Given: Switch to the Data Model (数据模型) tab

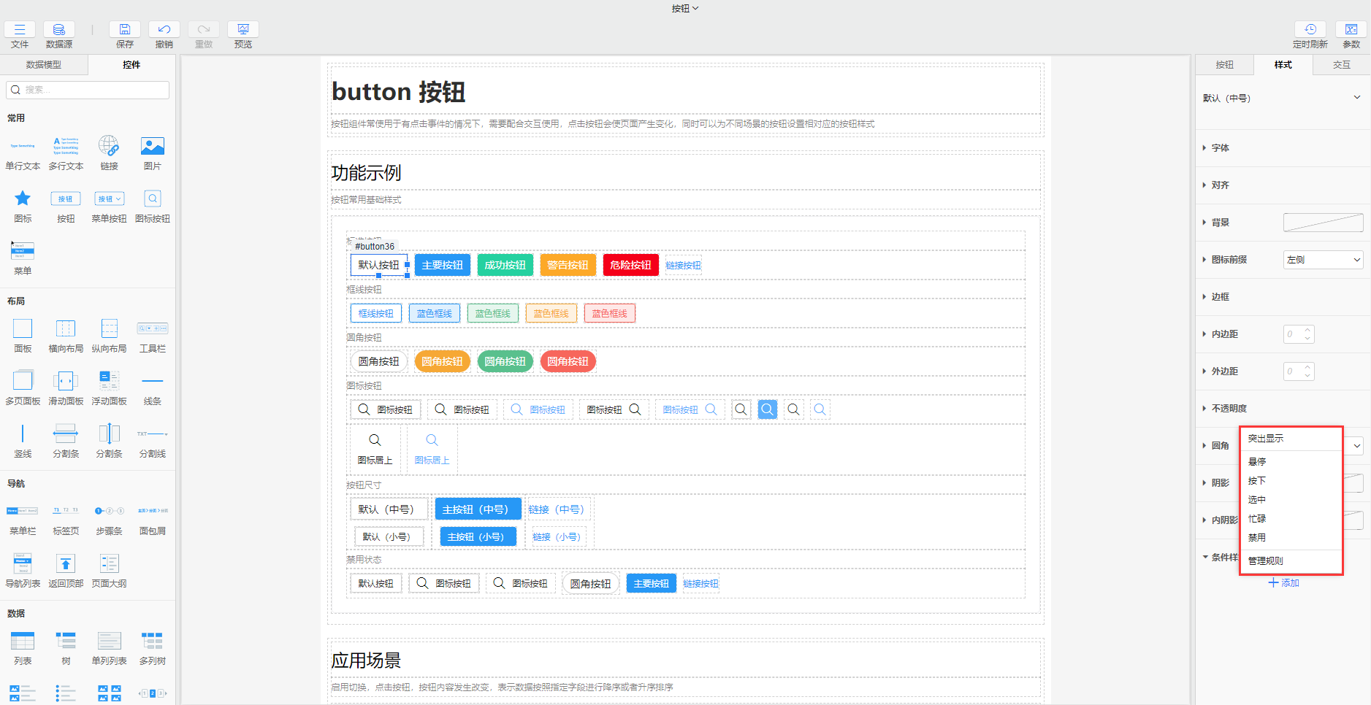Looking at the screenshot, I should tap(44, 65).
